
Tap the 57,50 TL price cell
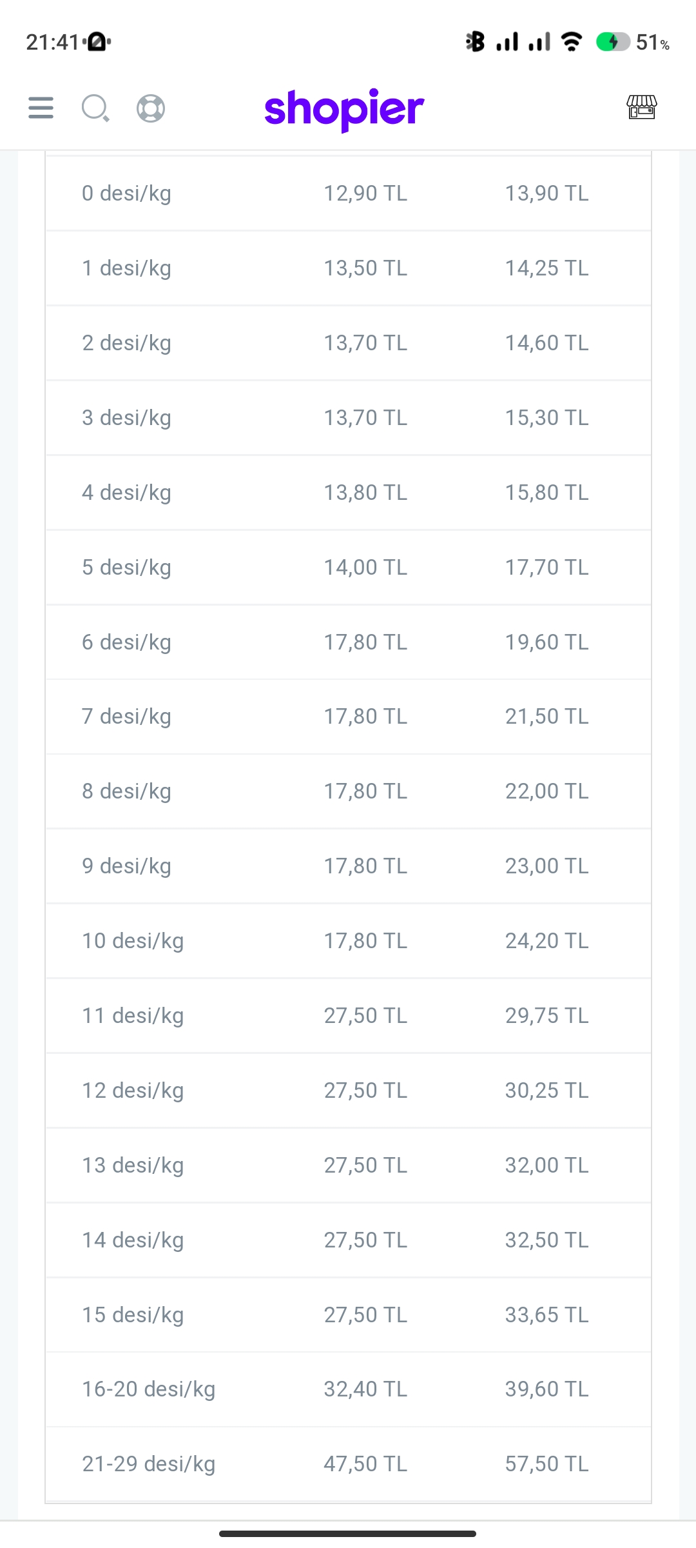click(x=546, y=1464)
